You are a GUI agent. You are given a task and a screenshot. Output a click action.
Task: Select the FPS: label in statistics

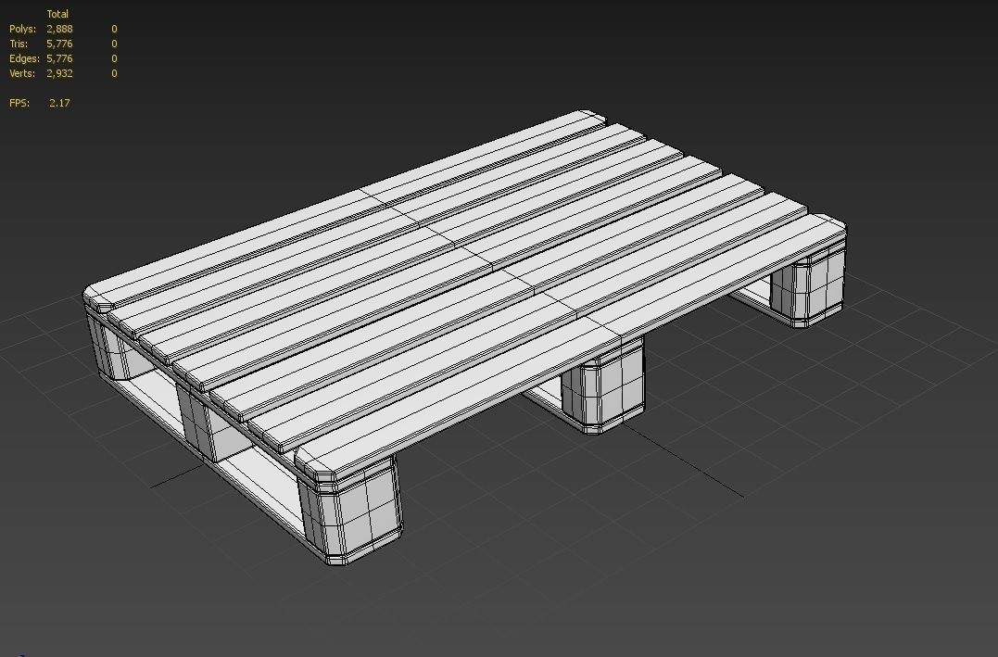click(19, 103)
